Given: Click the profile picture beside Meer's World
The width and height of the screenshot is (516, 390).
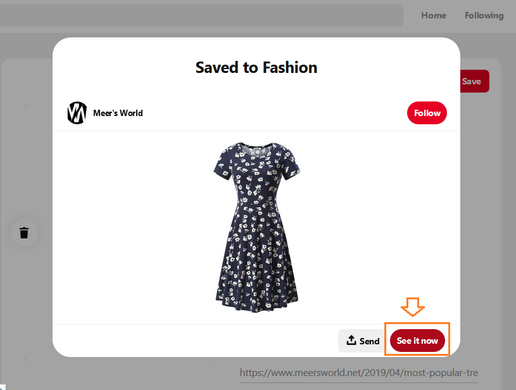Looking at the screenshot, I should [76, 112].
